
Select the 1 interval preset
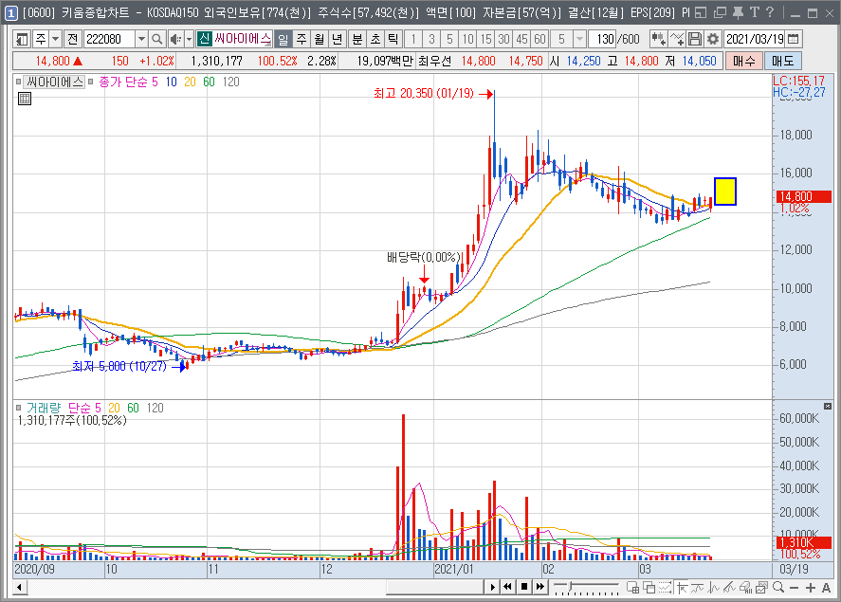(x=413, y=39)
